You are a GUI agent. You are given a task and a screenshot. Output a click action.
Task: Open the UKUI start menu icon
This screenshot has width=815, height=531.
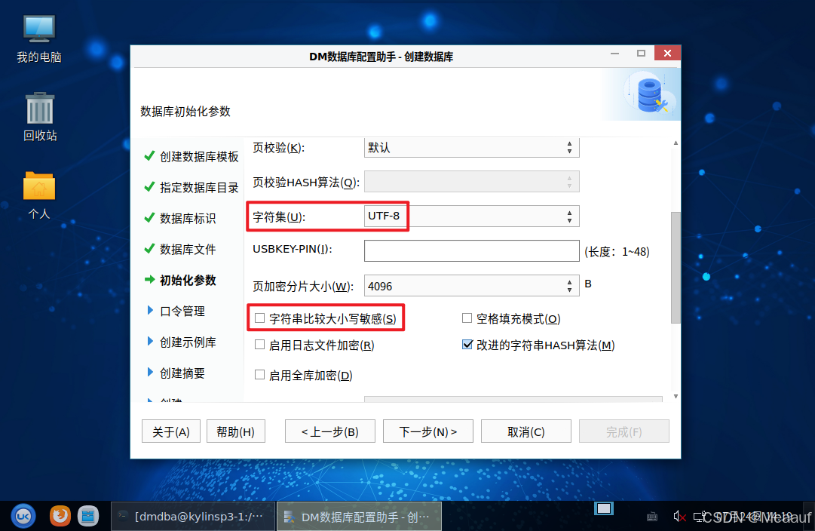[x=23, y=516]
